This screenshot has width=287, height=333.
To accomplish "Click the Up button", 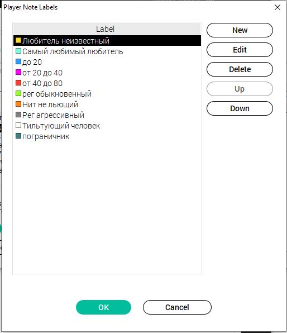I will (x=240, y=89).
